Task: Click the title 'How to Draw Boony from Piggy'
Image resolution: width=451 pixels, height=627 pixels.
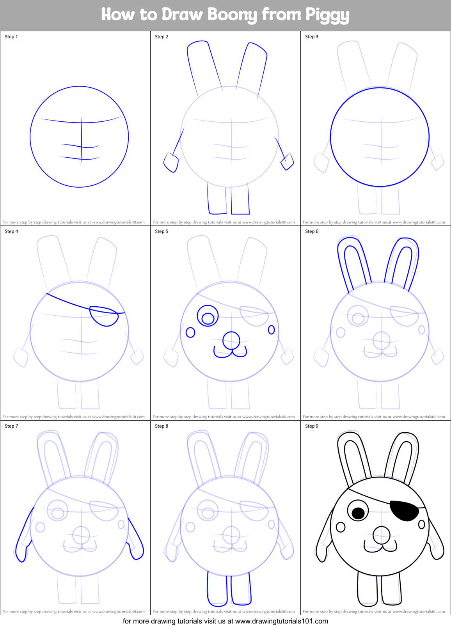Action: point(225,14)
